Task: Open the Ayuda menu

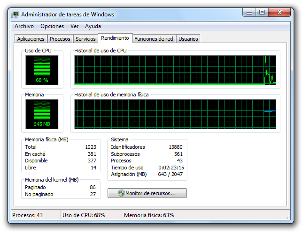Action: pos(93,26)
